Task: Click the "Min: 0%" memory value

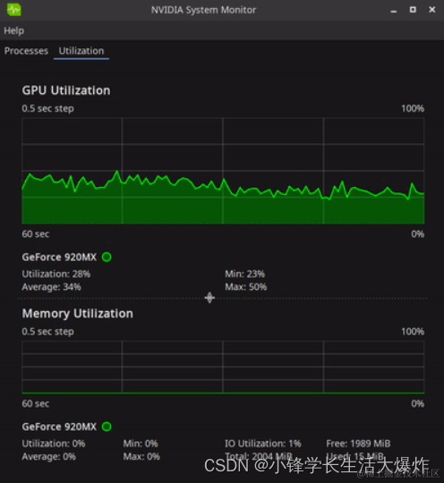Action: coord(141,444)
